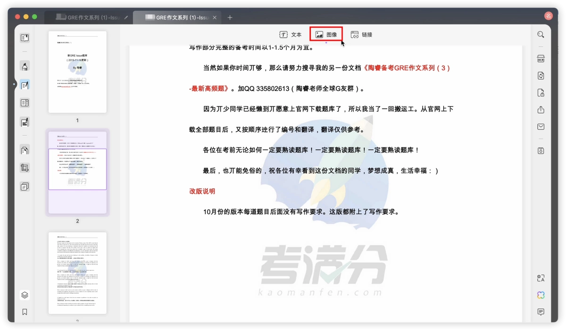
Task: Collapse left panel arrow handle
Action: point(15,85)
